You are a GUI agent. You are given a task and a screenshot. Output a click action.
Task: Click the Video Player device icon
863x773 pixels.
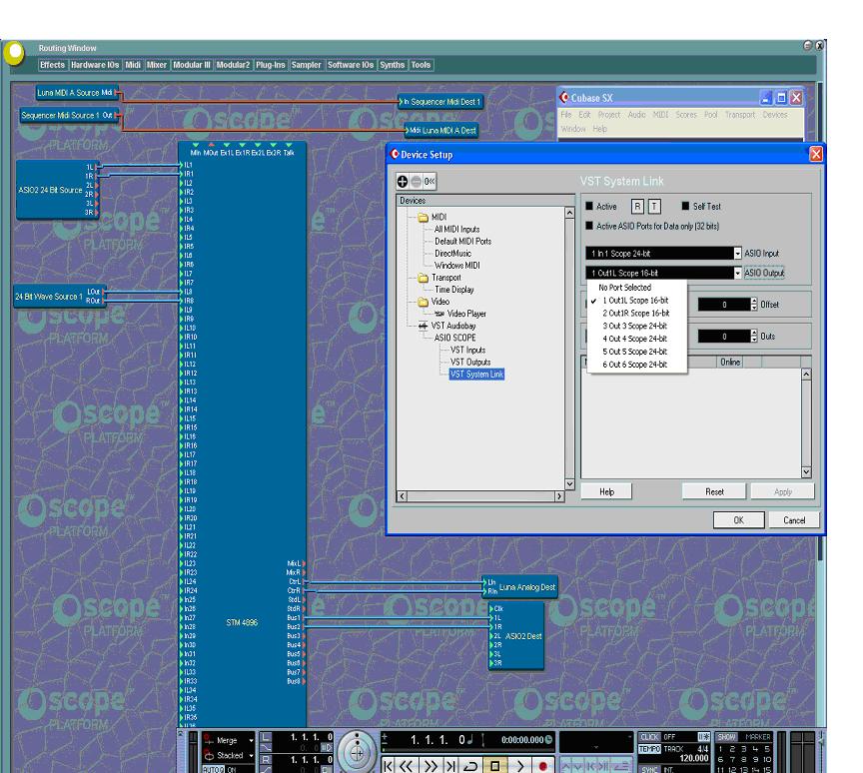pos(439,314)
